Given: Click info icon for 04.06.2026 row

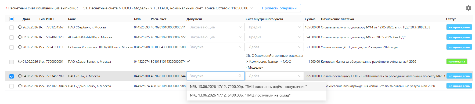Looking at the screenshot, I should tap(20, 76).
